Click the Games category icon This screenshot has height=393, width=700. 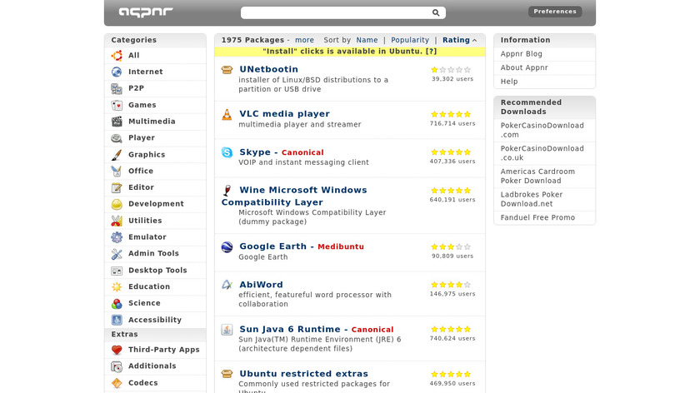[x=117, y=105]
